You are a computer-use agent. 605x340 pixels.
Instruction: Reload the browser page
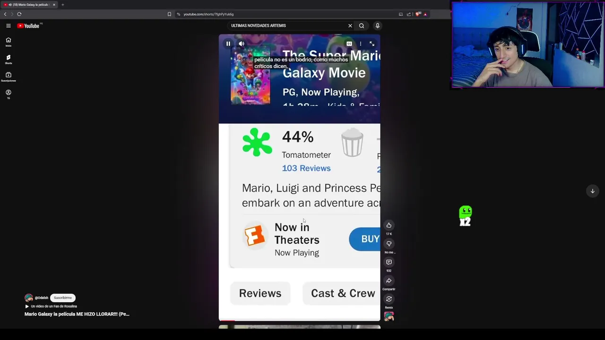pos(19,14)
